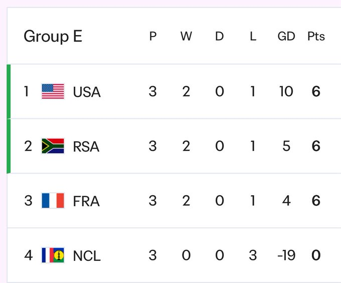Select the FRA team name
The height and width of the screenshot is (283, 341).
86,201
